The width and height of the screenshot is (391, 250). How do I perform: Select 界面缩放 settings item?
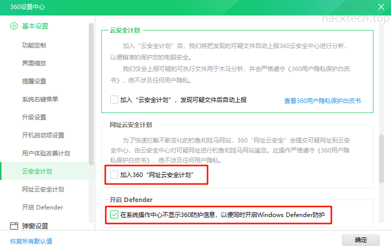[34, 63]
